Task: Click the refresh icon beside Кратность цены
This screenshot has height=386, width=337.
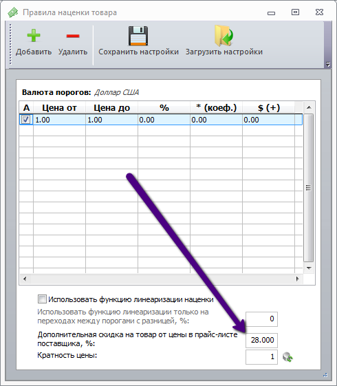Action: coord(287,357)
